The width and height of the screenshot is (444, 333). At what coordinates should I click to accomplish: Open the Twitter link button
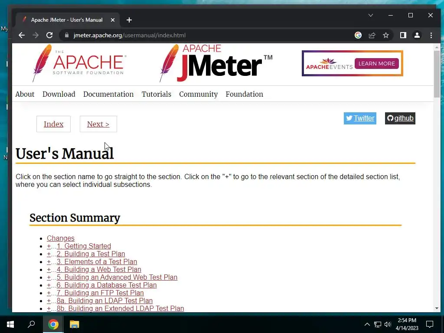pos(360,118)
